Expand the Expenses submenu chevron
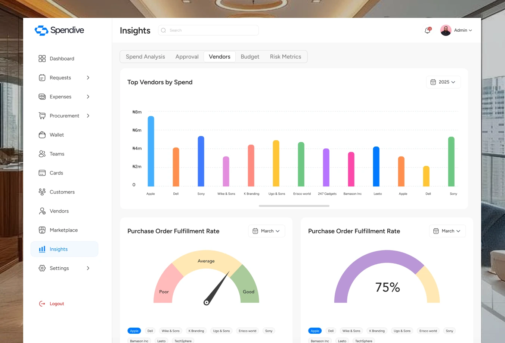This screenshot has height=343, width=505. [88, 97]
